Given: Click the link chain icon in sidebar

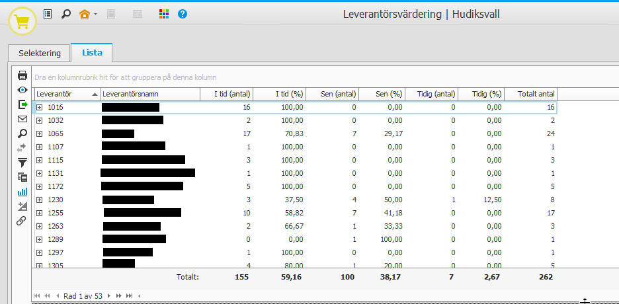Looking at the screenshot, I should (22, 221).
